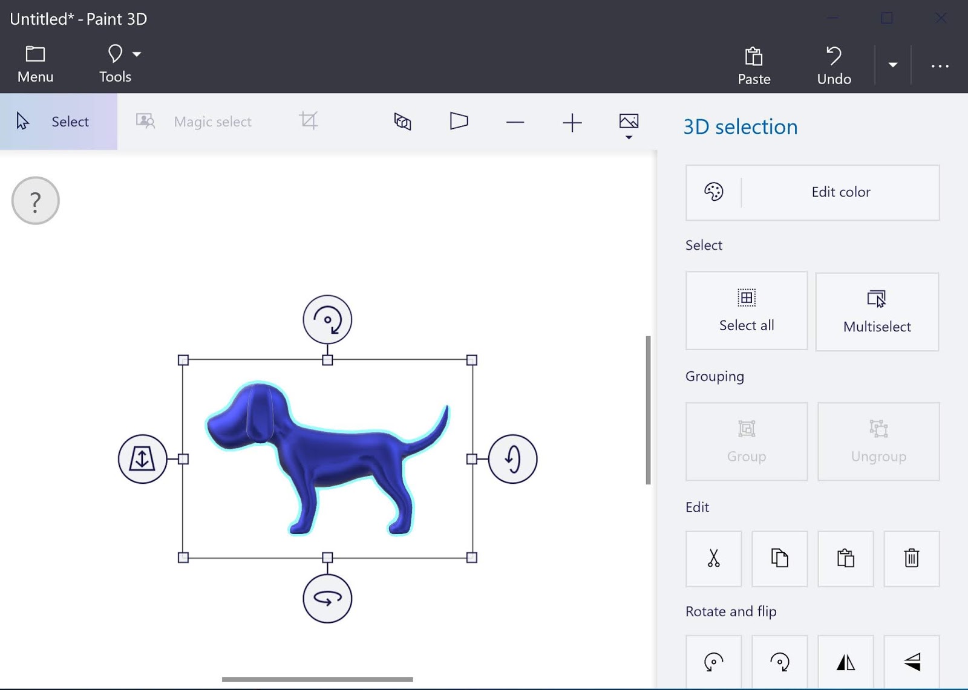Switch to the Select tool tab
968x690 pixels.
tap(59, 121)
